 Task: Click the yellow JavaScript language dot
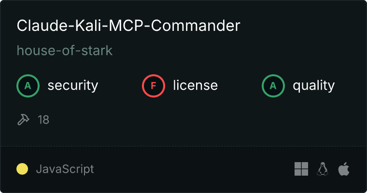click(x=22, y=169)
